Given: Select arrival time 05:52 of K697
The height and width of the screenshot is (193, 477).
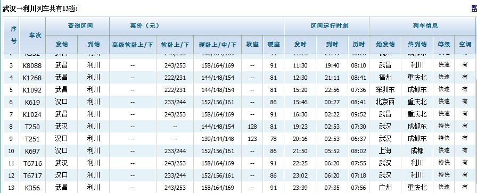Looking at the screenshot, I should click(x=332, y=151).
